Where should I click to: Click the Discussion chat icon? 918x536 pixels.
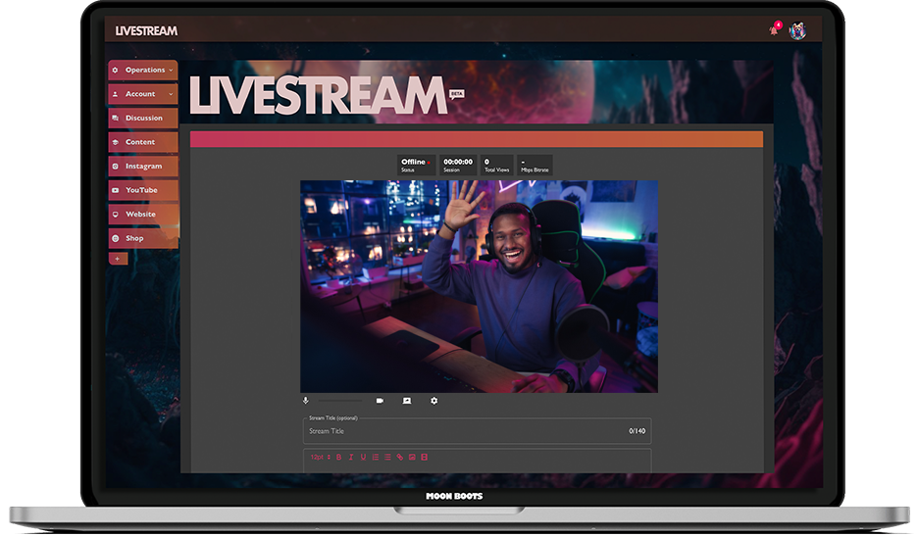[116, 119]
